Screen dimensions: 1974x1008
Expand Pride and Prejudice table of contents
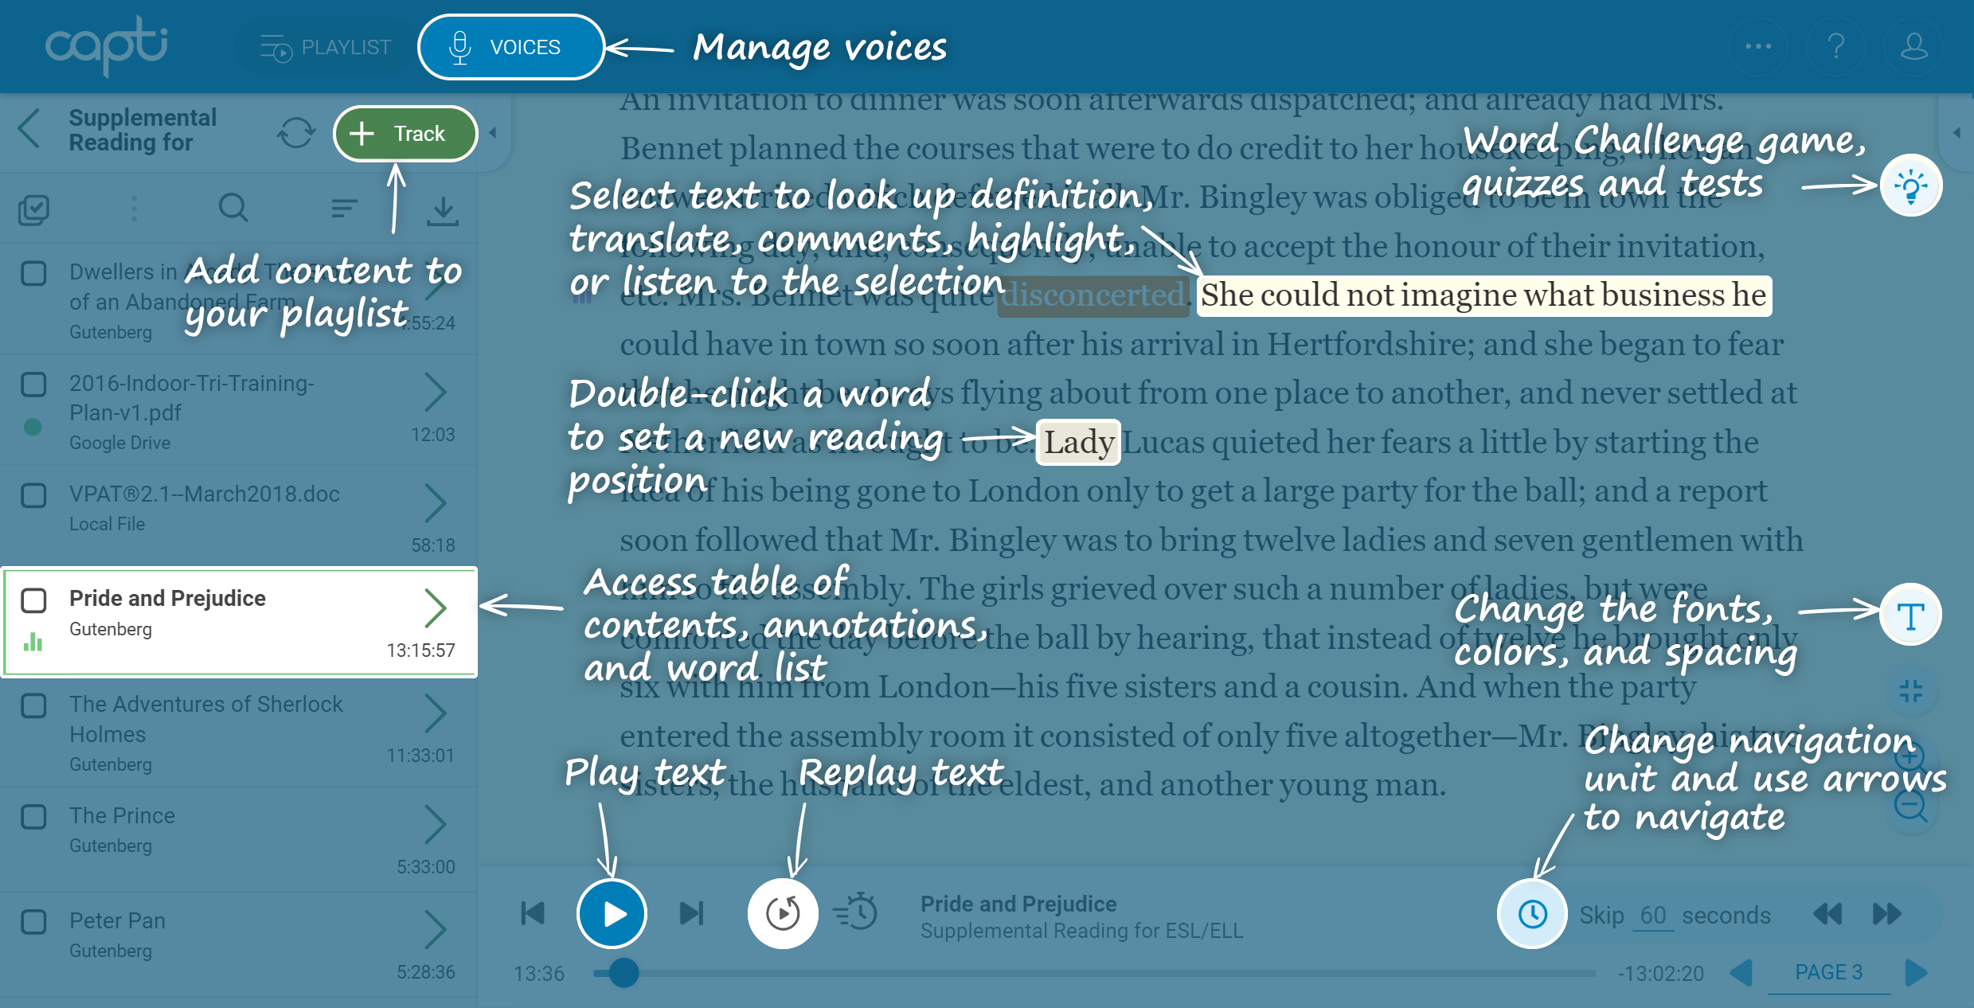(x=435, y=609)
